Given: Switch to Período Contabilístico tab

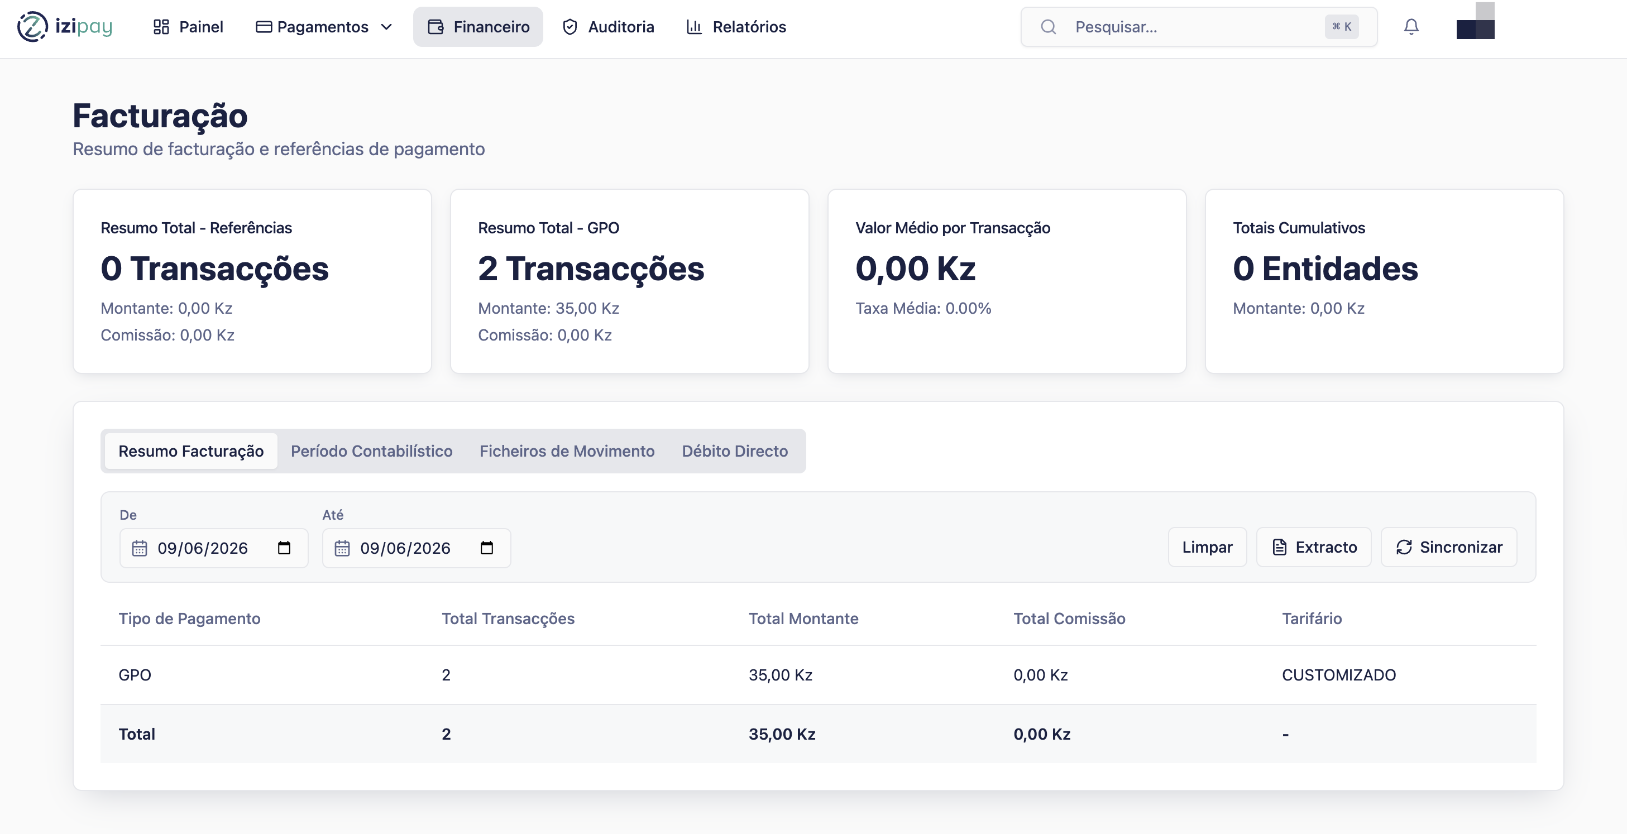Looking at the screenshot, I should (371, 451).
